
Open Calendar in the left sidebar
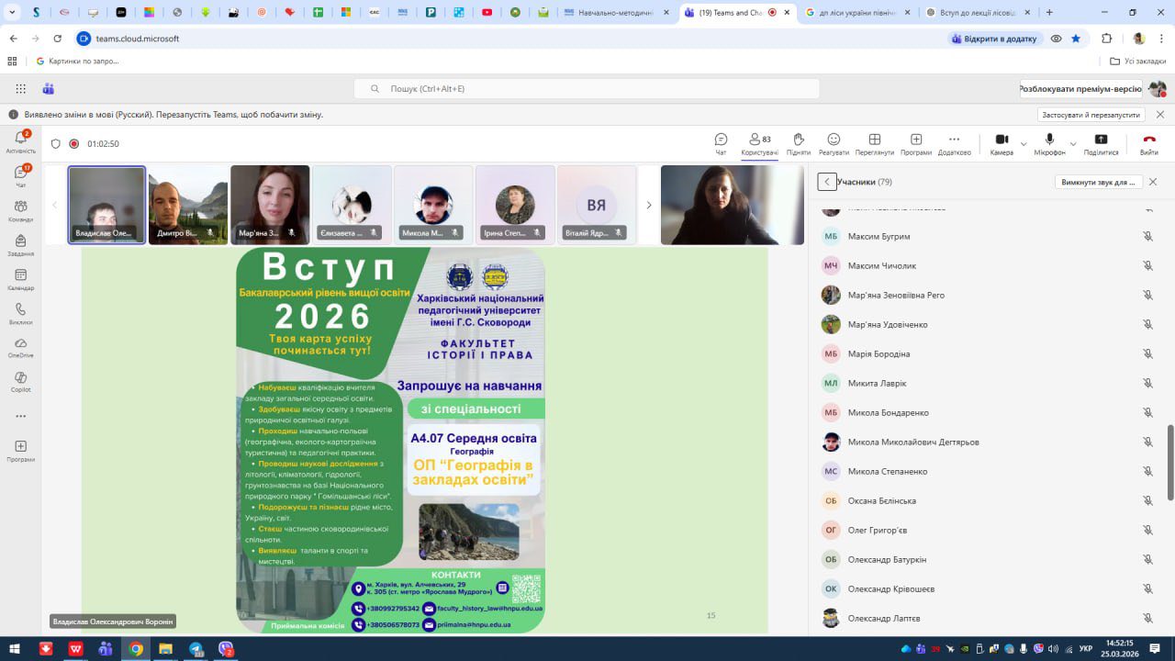pyautogui.click(x=20, y=279)
